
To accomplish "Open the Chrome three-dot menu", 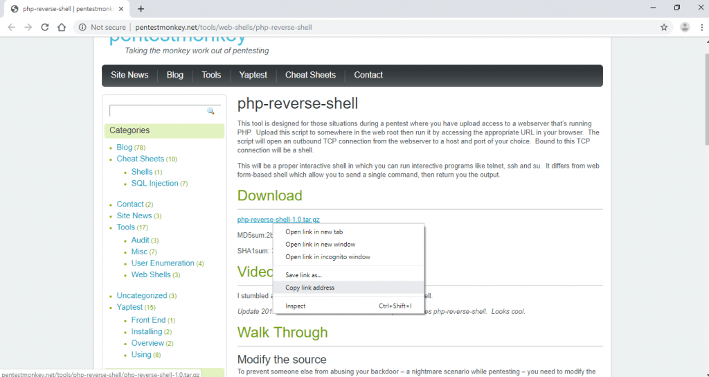I will [701, 27].
